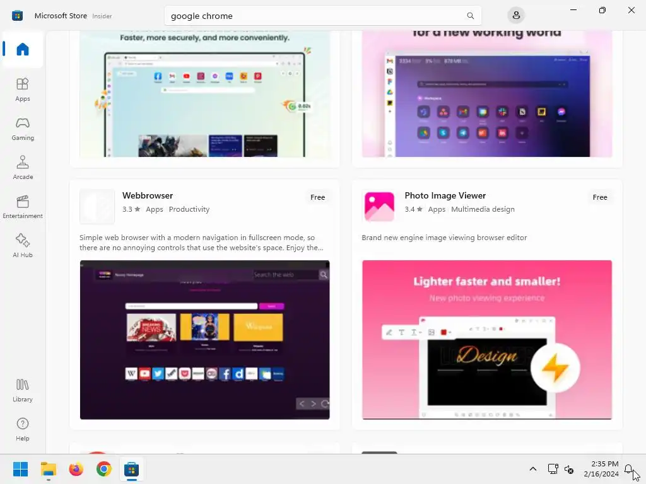
Task: Go to Entertainment section
Action: [23, 207]
